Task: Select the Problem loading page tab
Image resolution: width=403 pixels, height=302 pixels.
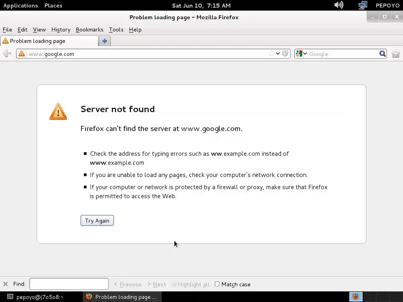Action: (x=49, y=41)
